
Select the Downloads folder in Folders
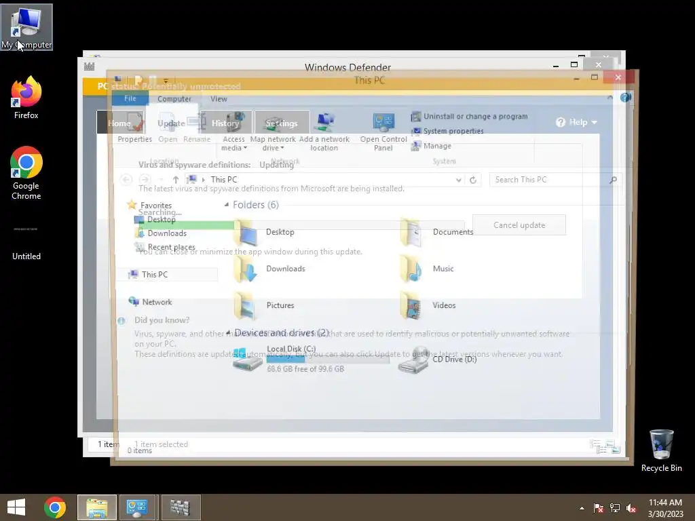click(269, 269)
